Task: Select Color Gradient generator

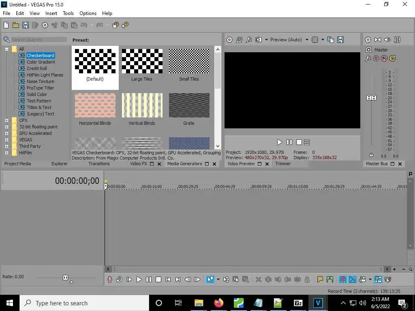Action: tap(41, 62)
